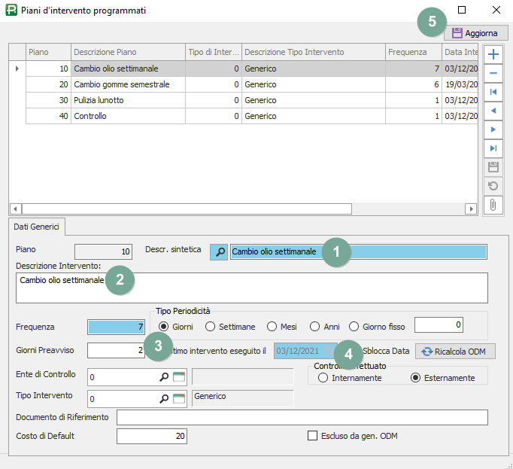This screenshot has height=469, width=513.
Task: Click the grid's horizontal scrollbar right arrow
Action: coord(472,209)
